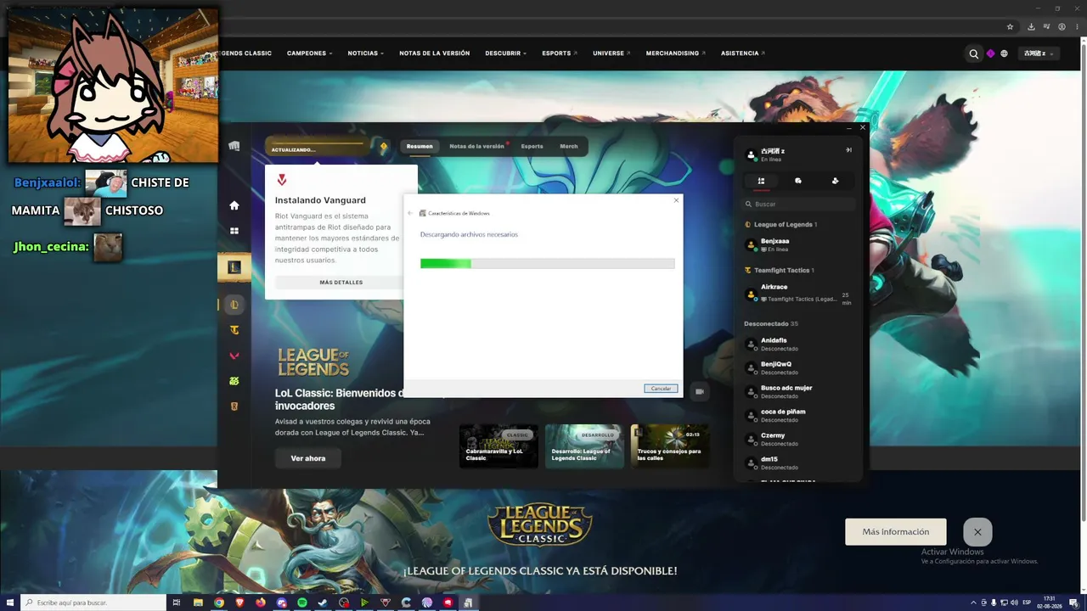Select the League of Legends Classic sidebar tile

(x=234, y=267)
